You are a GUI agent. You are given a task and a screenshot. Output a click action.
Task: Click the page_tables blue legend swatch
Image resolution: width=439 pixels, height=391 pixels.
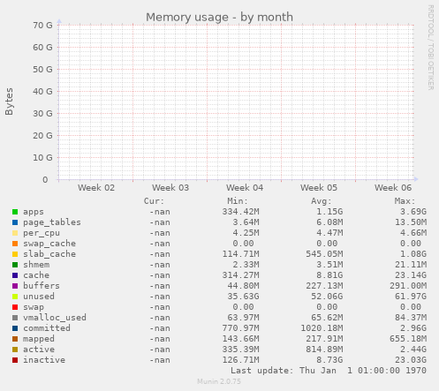pos(15,222)
